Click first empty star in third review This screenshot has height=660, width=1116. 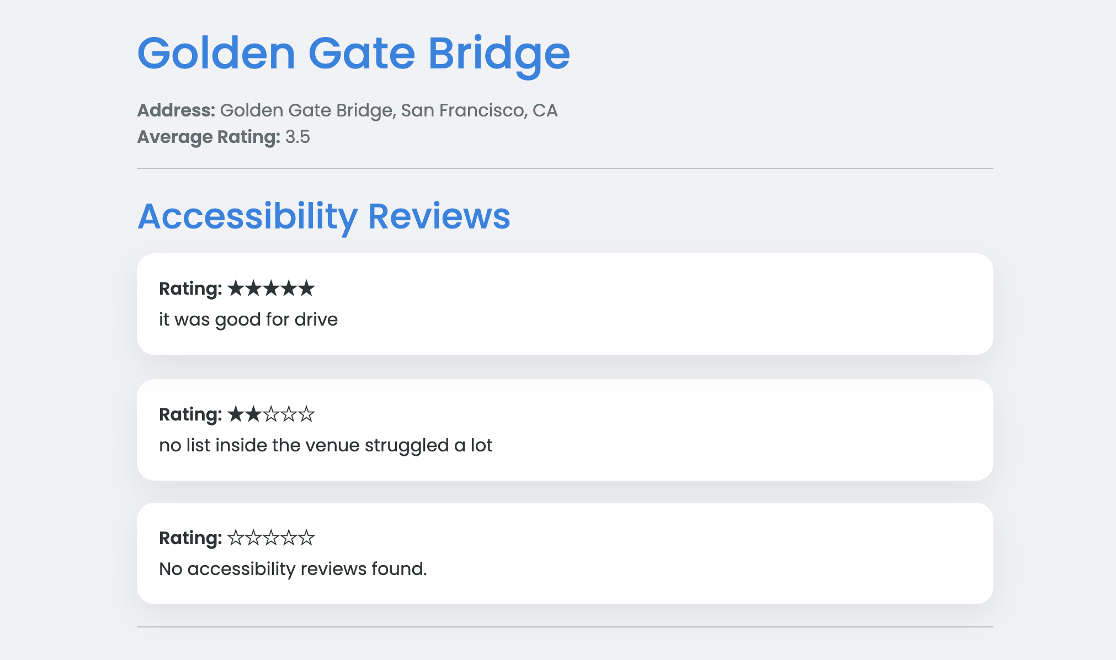(236, 538)
